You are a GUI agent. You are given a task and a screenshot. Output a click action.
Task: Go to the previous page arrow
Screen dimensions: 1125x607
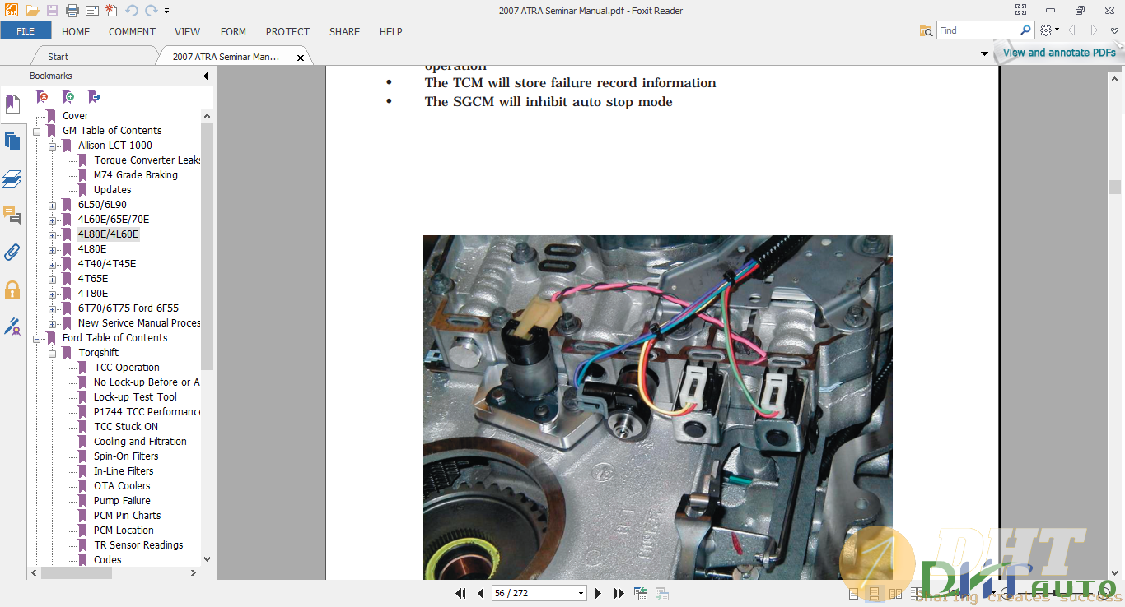[481, 593]
